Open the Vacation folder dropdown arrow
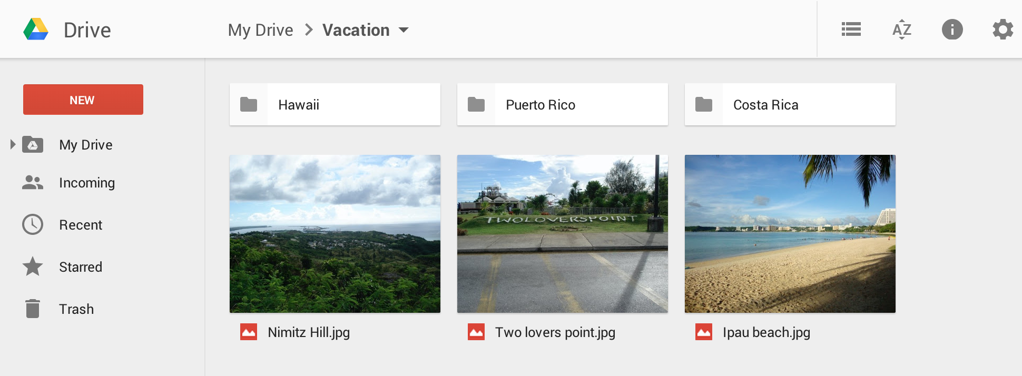 404,30
